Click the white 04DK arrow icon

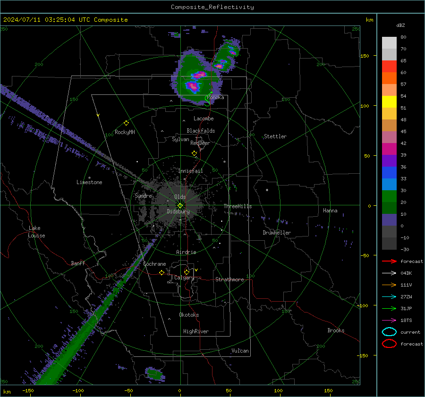tap(389, 273)
